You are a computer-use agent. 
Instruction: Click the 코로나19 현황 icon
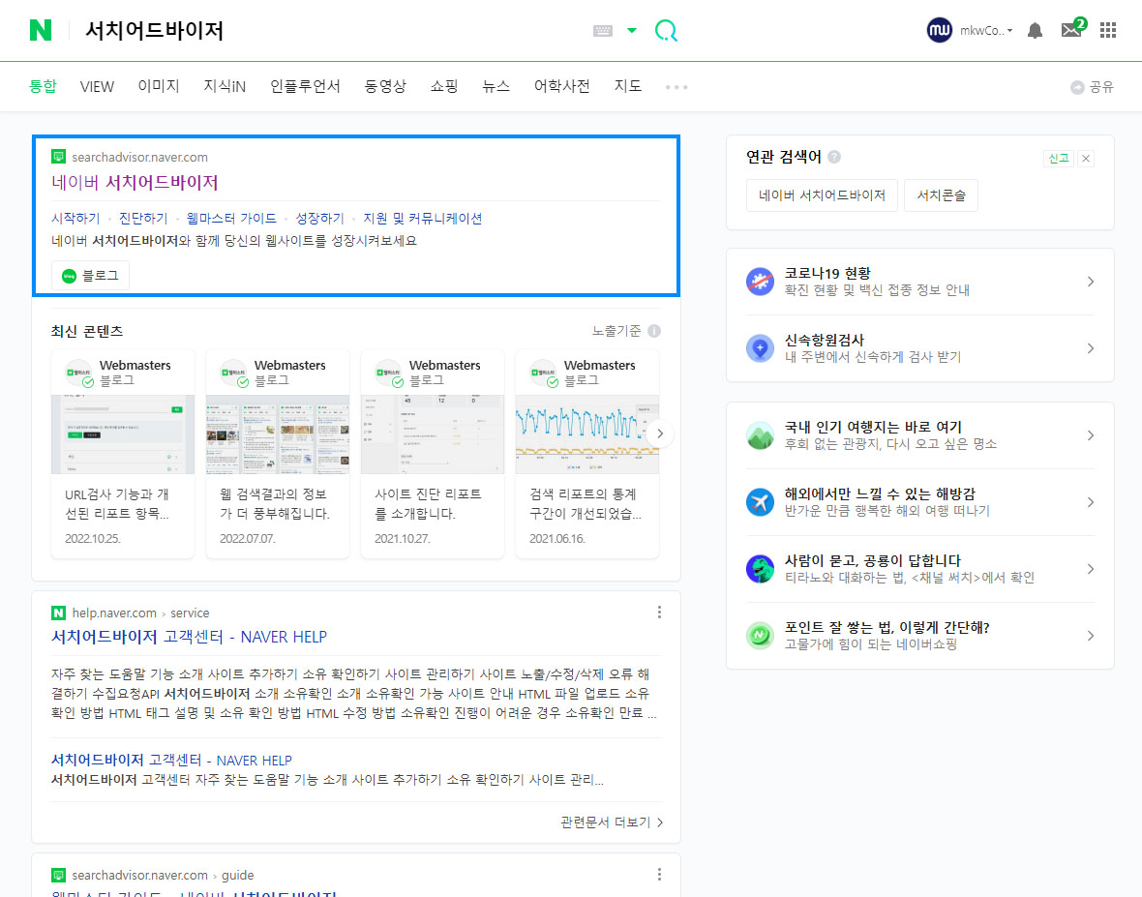(x=760, y=281)
